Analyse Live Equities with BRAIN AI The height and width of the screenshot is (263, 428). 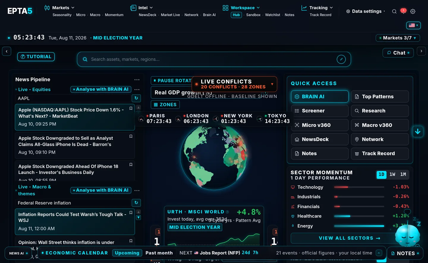point(101,89)
